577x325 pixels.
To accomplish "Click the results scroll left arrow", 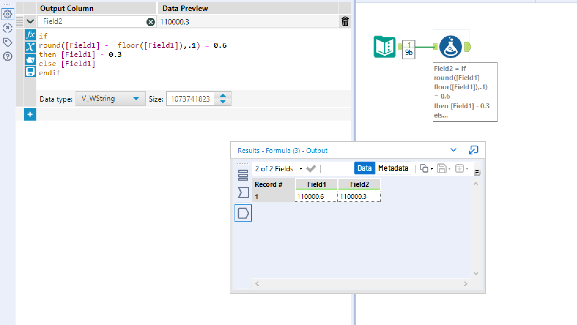I will pos(257,284).
